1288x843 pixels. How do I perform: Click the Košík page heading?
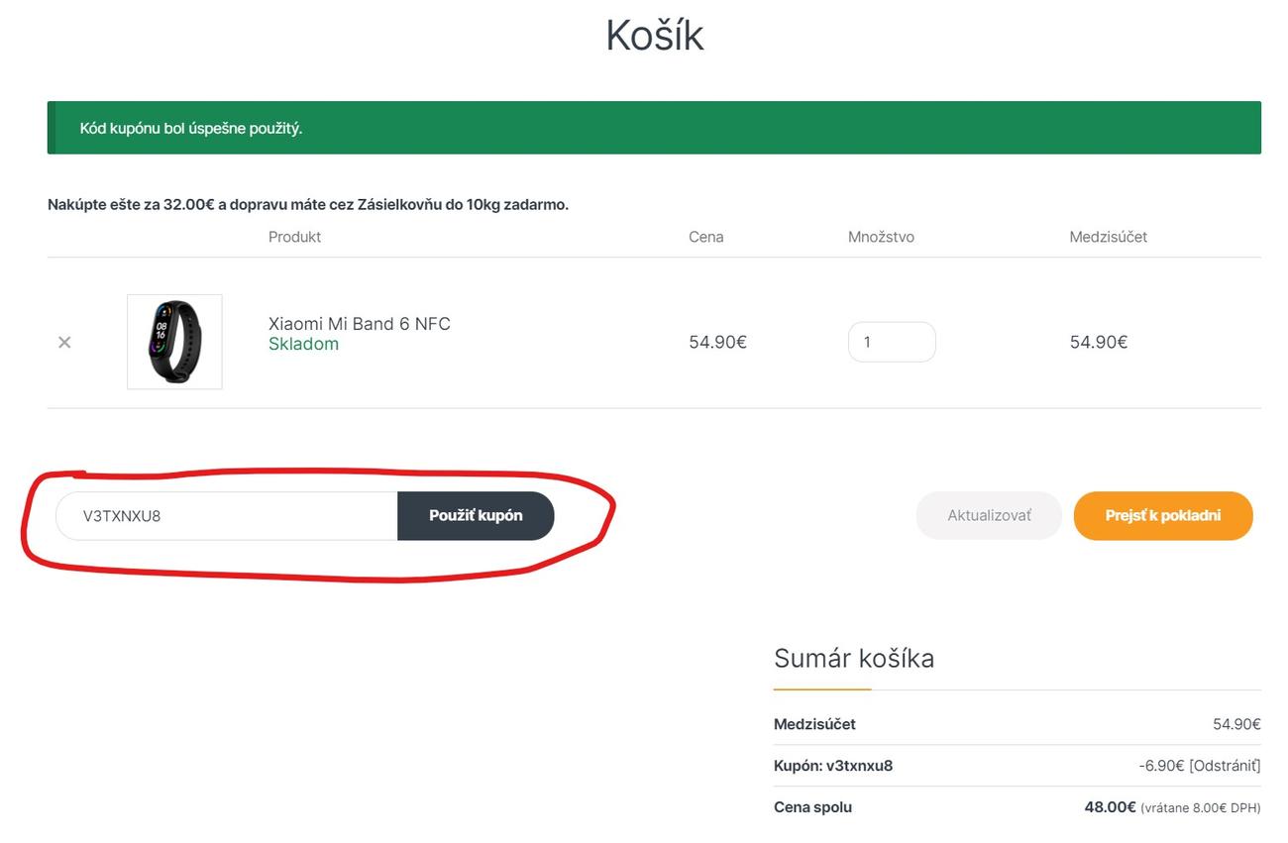pyautogui.click(x=654, y=36)
